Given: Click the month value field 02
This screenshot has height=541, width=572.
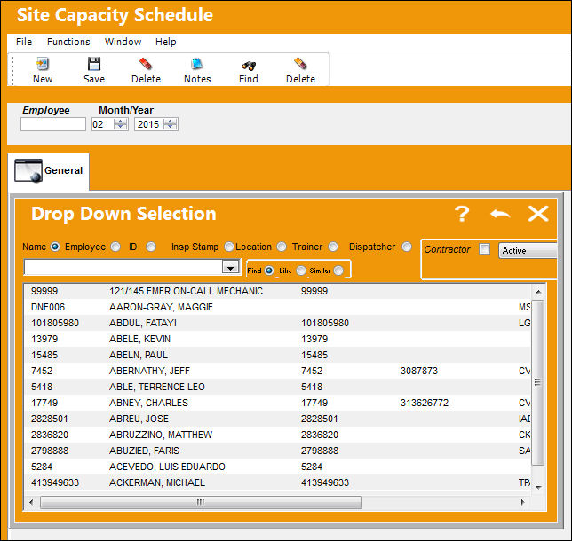Looking at the screenshot, I should point(102,124).
